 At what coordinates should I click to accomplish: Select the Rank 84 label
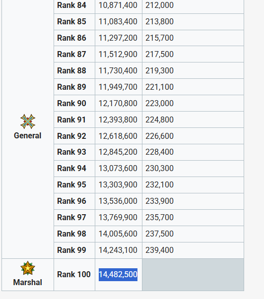71,5
